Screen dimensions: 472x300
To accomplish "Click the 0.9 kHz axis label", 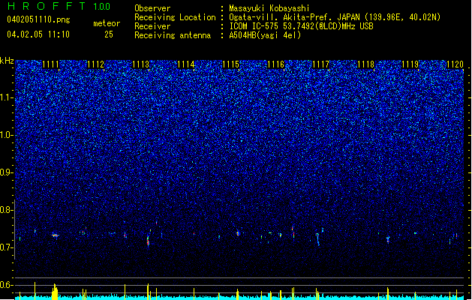I will [6, 172].
